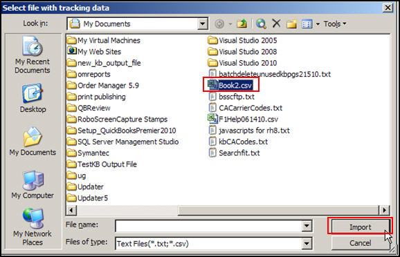Open Search the Web icon

tap(261, 24)
